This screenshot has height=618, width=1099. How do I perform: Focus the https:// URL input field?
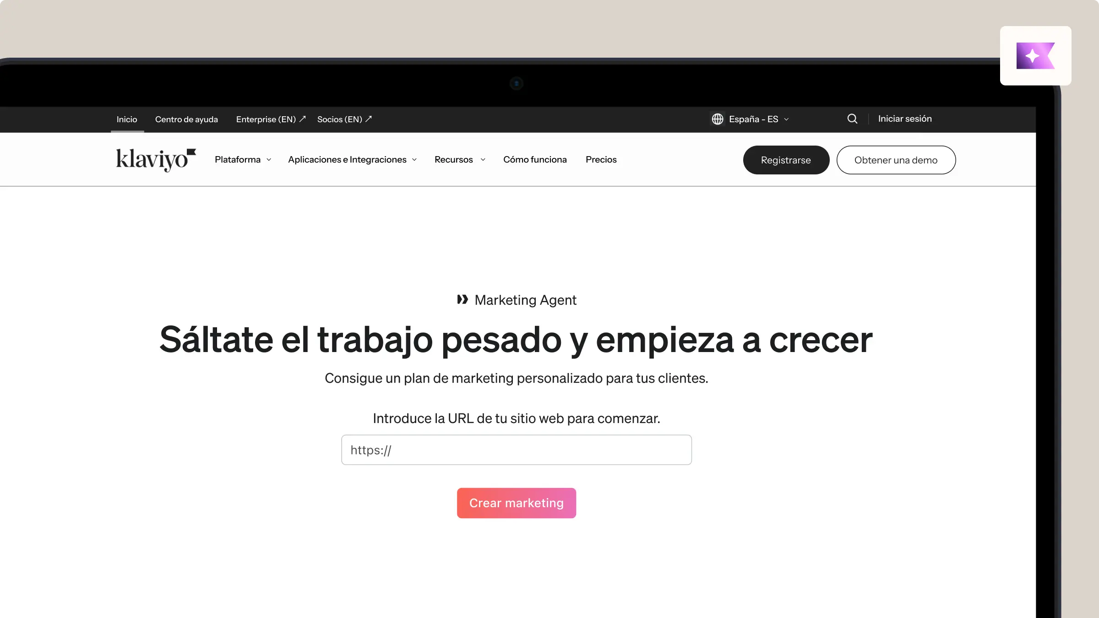point(516,450)
